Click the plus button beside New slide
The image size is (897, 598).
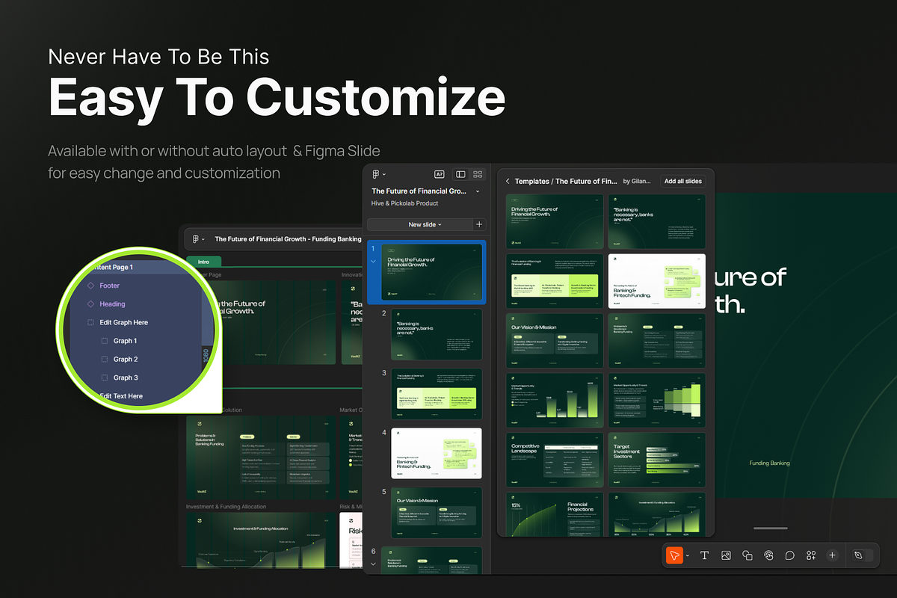[479, 224]
